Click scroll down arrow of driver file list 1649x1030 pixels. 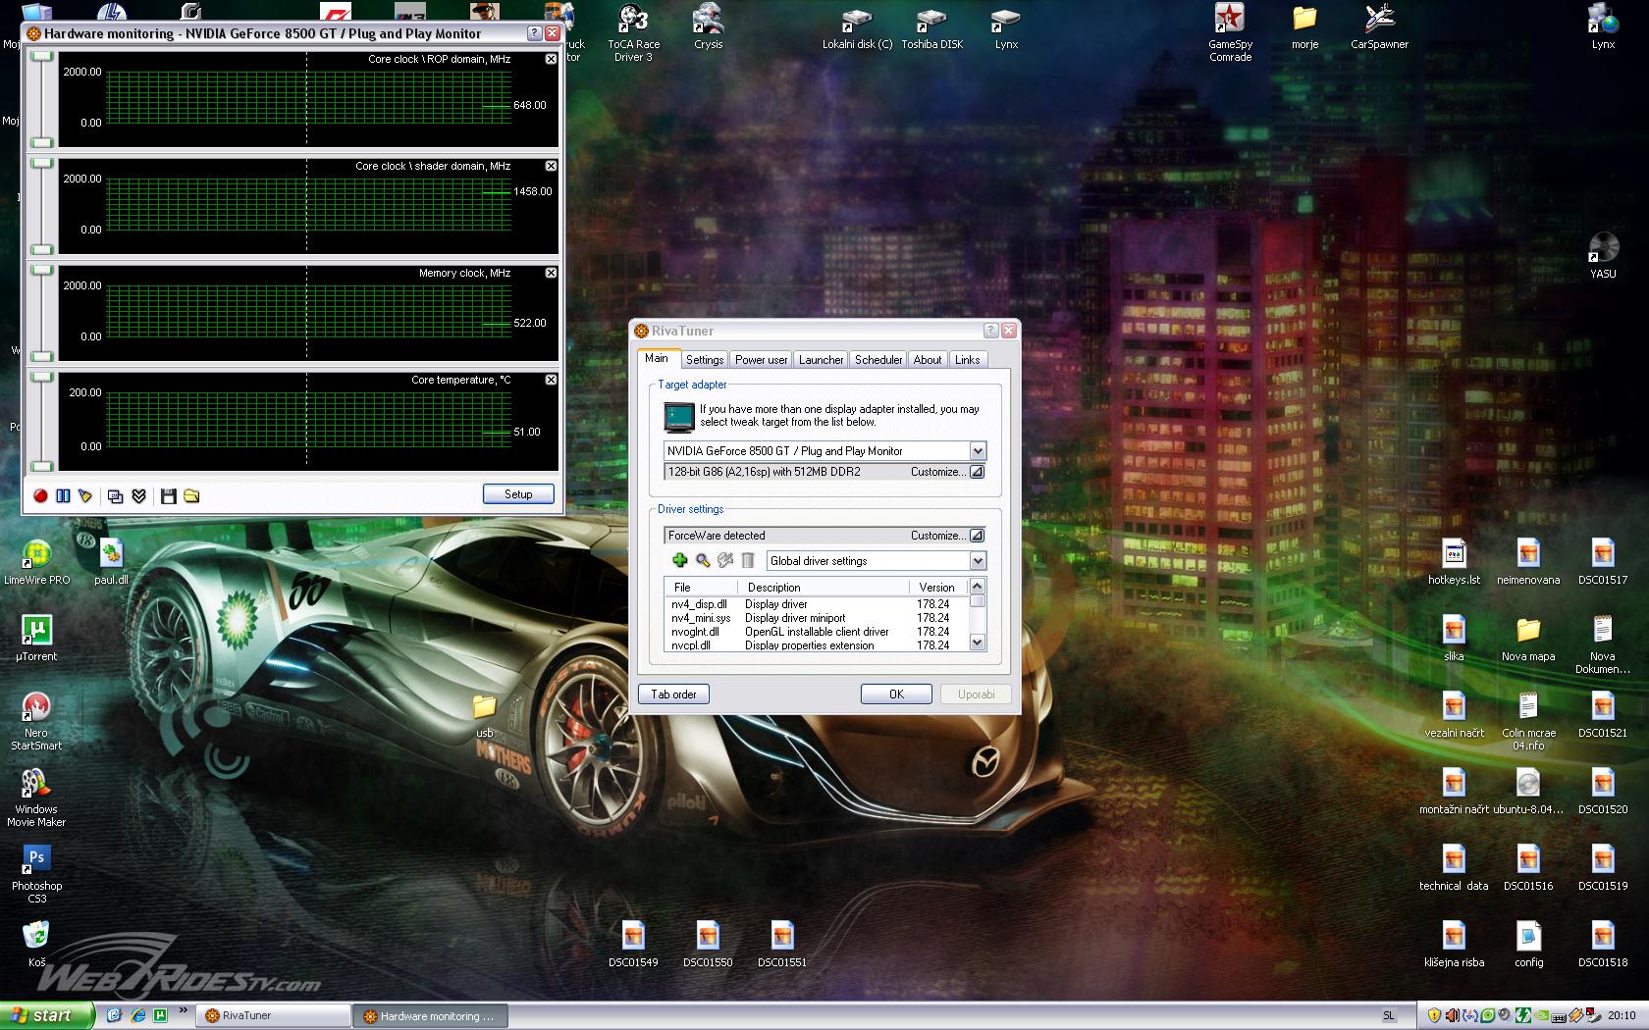[x=977, y=643]
